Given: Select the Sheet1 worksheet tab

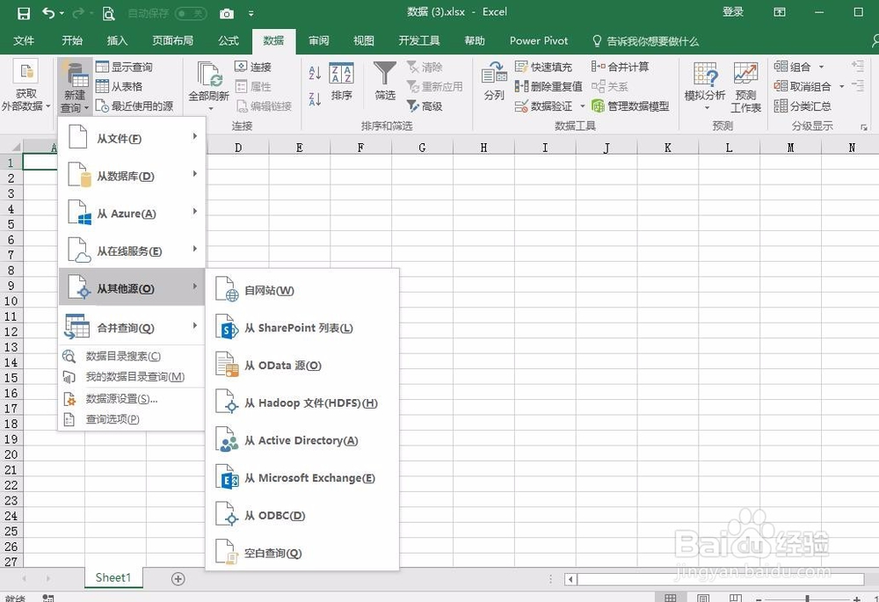Looking at the screenshot, I should [113, 577].
